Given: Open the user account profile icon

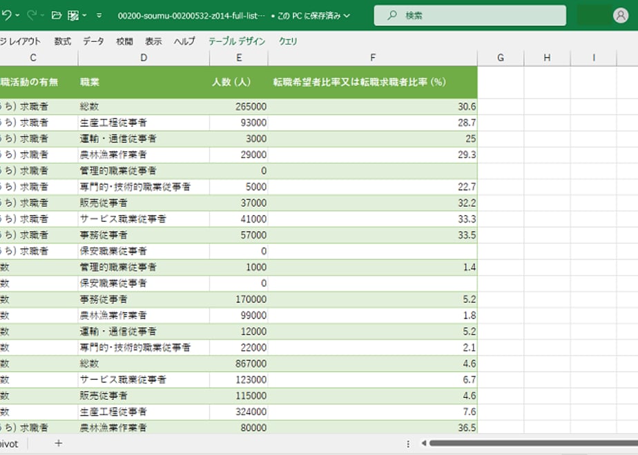Looking at the screenshot, I should click(x=621, y=15).
